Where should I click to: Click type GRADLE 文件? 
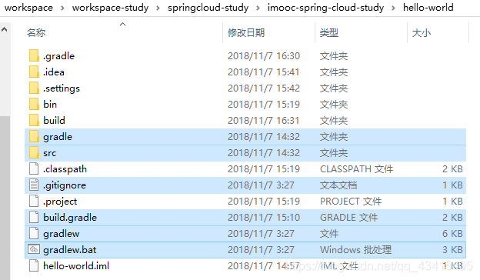(x=349, y=218)
